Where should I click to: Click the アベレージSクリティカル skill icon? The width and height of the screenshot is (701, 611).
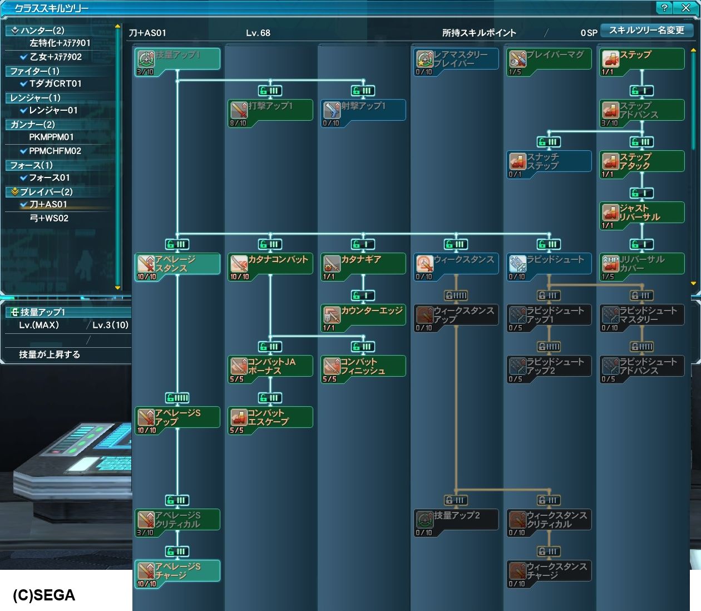[x=146, y=519]
